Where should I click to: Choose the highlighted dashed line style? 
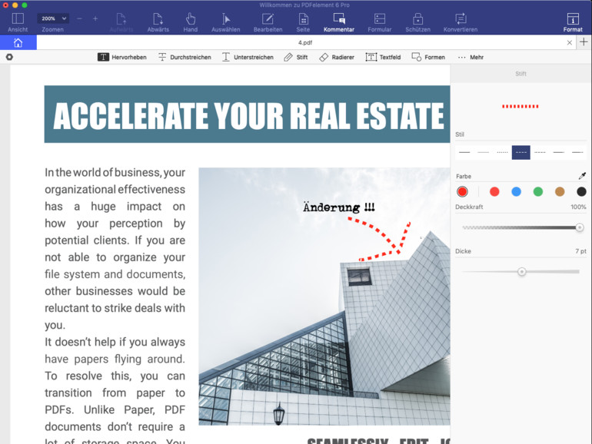pyautogui.click(x=521, y=152)
